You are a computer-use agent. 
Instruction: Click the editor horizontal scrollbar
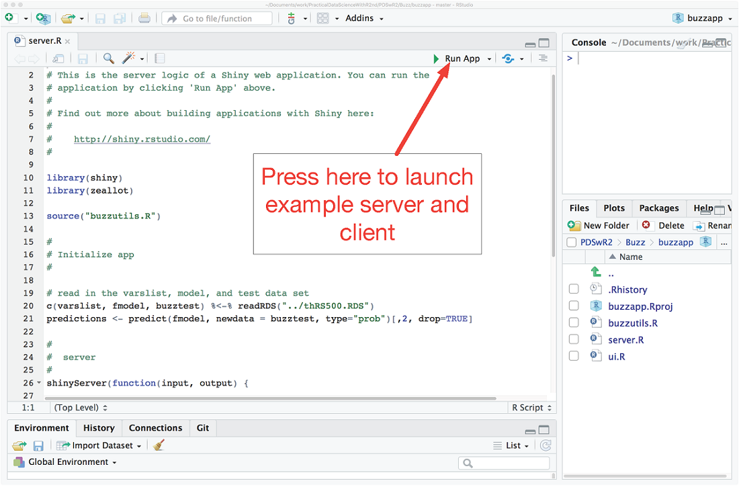click(271, 398)
